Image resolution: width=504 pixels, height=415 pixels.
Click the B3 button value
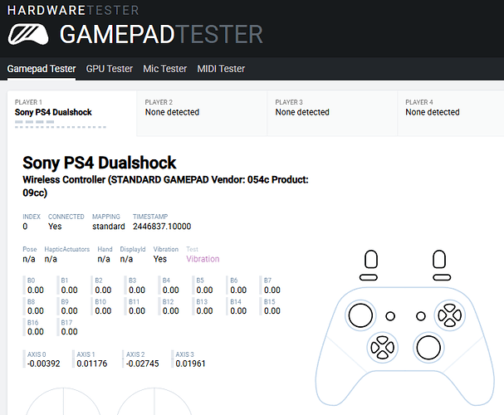coord(137,290)
